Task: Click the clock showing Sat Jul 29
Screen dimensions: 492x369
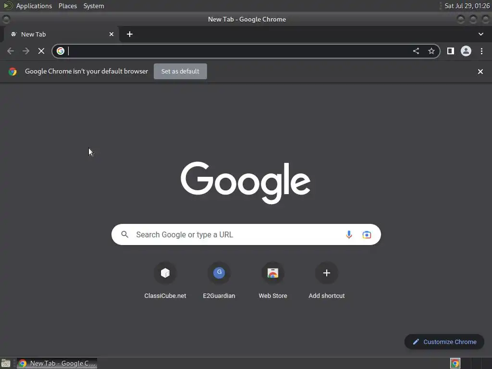Action: [x=467, y=6]
